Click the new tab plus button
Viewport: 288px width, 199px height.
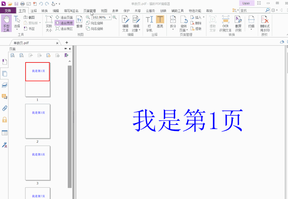[x=67, y=42]
